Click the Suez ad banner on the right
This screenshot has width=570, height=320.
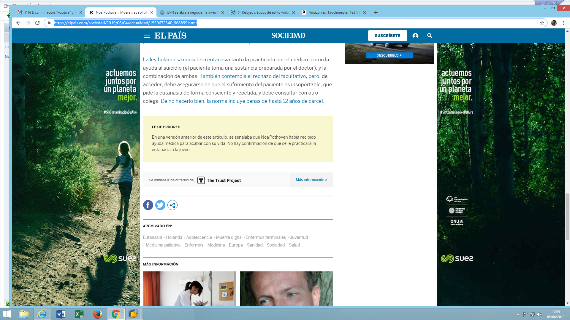point(501,174)
